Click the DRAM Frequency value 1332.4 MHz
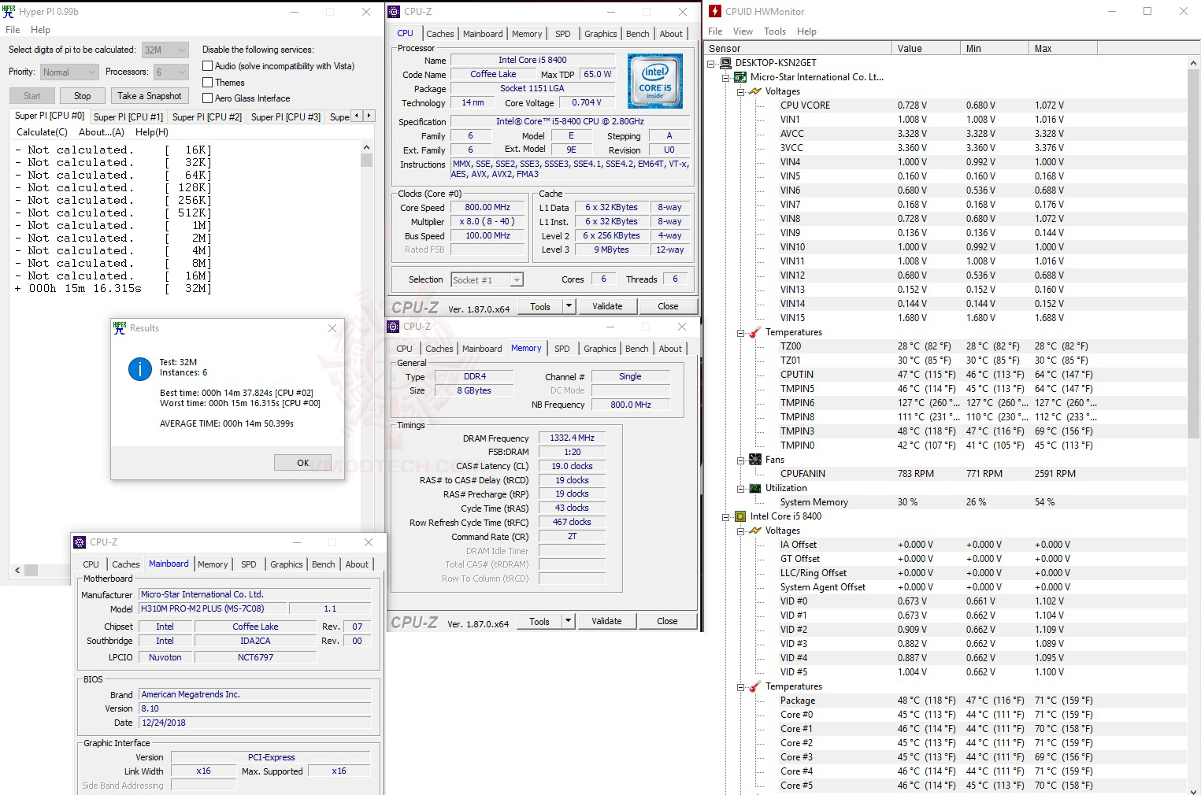Viewport: 1201px width, 795px height. click(x=572, y=438)
